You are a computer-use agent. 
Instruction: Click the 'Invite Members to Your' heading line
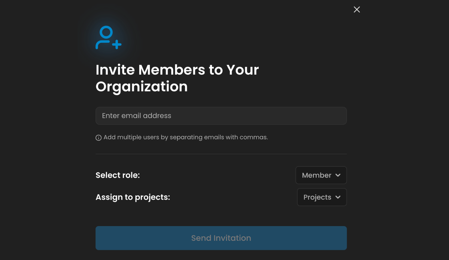(x=177, y=70)
